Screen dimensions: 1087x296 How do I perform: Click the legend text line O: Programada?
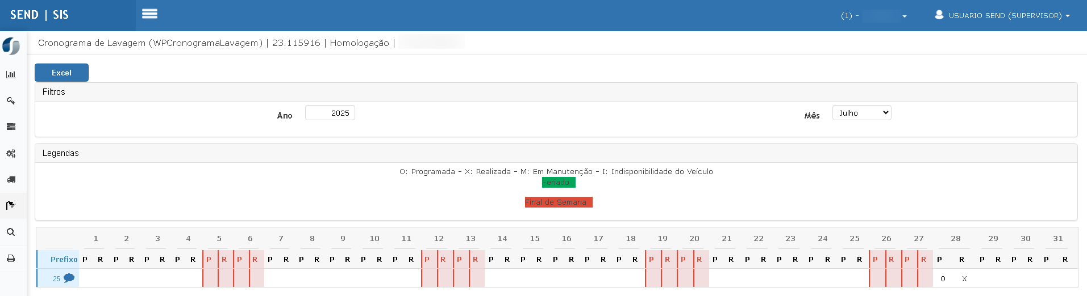click(x=556, y=171)
